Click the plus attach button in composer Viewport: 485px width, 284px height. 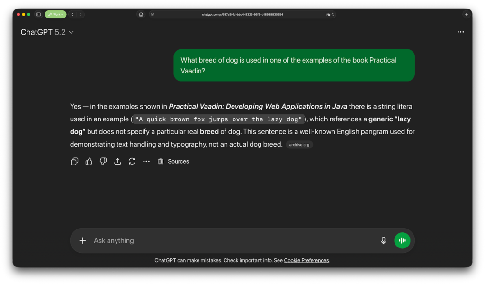pyautogui.click(x=82, y=240)
